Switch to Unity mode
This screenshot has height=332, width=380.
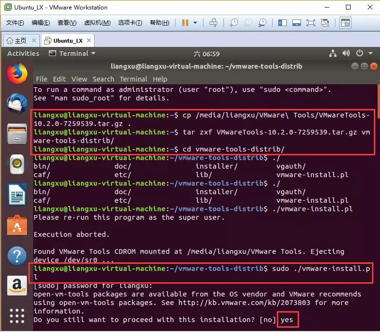click(325, 23)
